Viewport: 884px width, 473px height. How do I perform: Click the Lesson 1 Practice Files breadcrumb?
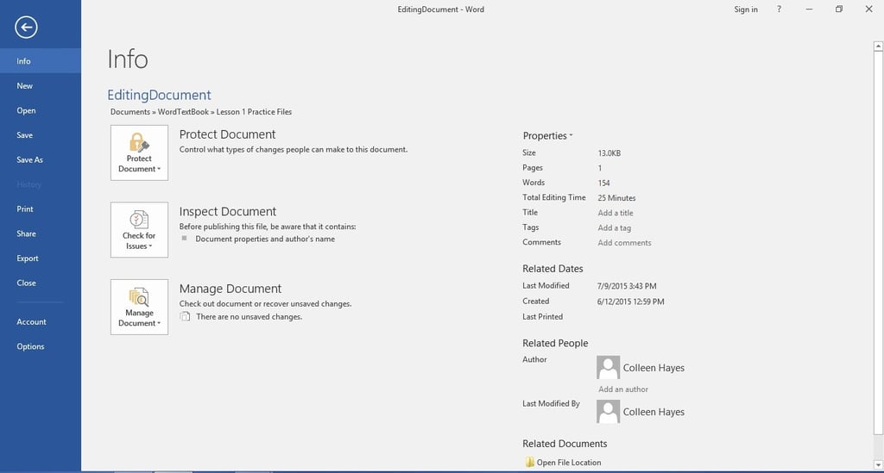[255, 112]
